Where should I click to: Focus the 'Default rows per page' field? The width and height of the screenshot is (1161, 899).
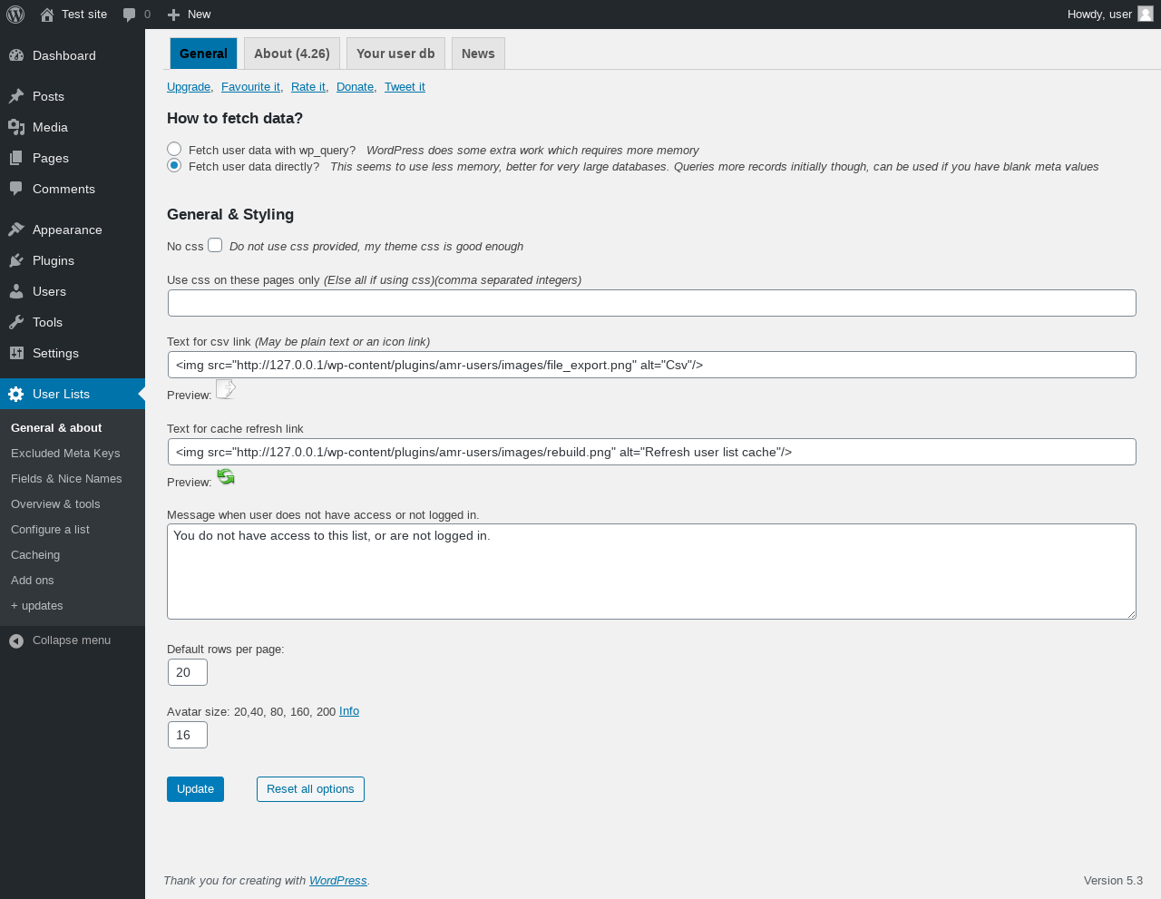pos(188,672)
